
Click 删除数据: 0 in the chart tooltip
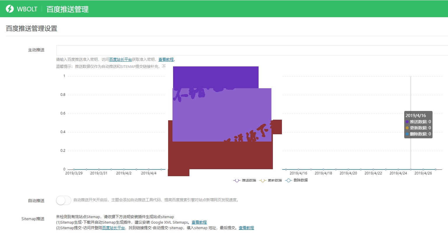pos(418,134)
